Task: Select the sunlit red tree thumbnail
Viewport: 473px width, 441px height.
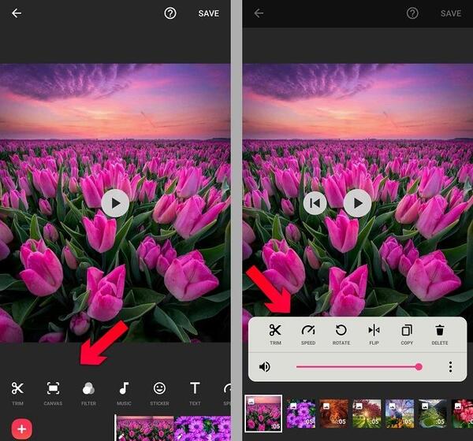Action: [x=367, y=413]
